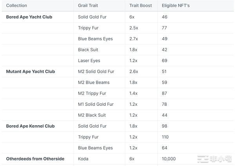Click the watermark logo in the bottom corner
The height and width of the screenshot is (166, 235).
[215, 159]
